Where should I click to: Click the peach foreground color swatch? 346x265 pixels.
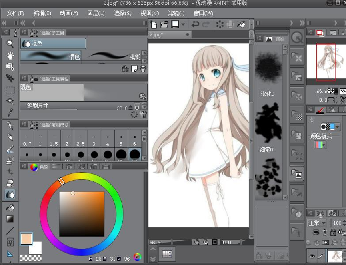point(26,239)
